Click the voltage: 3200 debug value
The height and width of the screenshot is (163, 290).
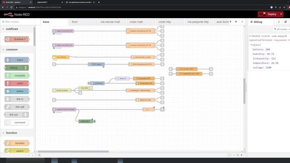(x=262, y=67)
